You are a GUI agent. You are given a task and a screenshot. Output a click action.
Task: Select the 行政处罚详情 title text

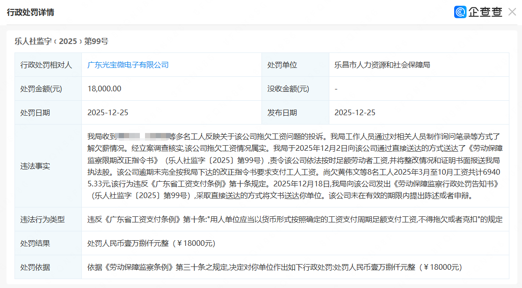click(30, 12)
